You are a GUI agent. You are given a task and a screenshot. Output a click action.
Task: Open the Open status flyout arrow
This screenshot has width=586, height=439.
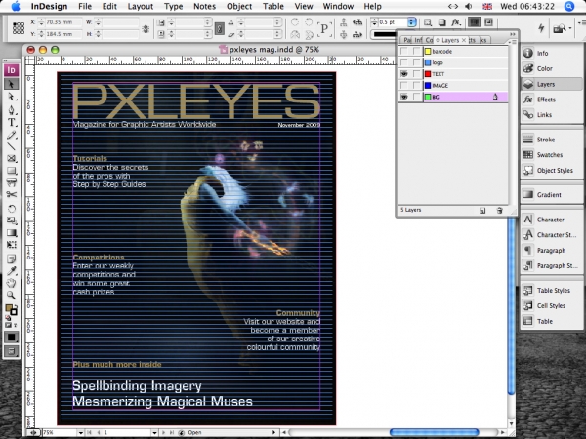click(273, 432)
